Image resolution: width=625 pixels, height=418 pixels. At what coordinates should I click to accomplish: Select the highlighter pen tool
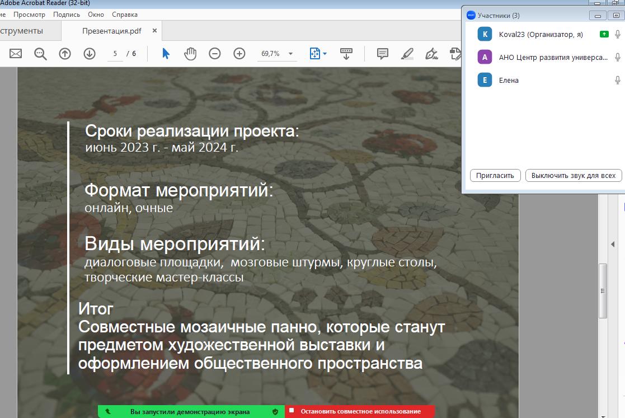click(407, 53)
